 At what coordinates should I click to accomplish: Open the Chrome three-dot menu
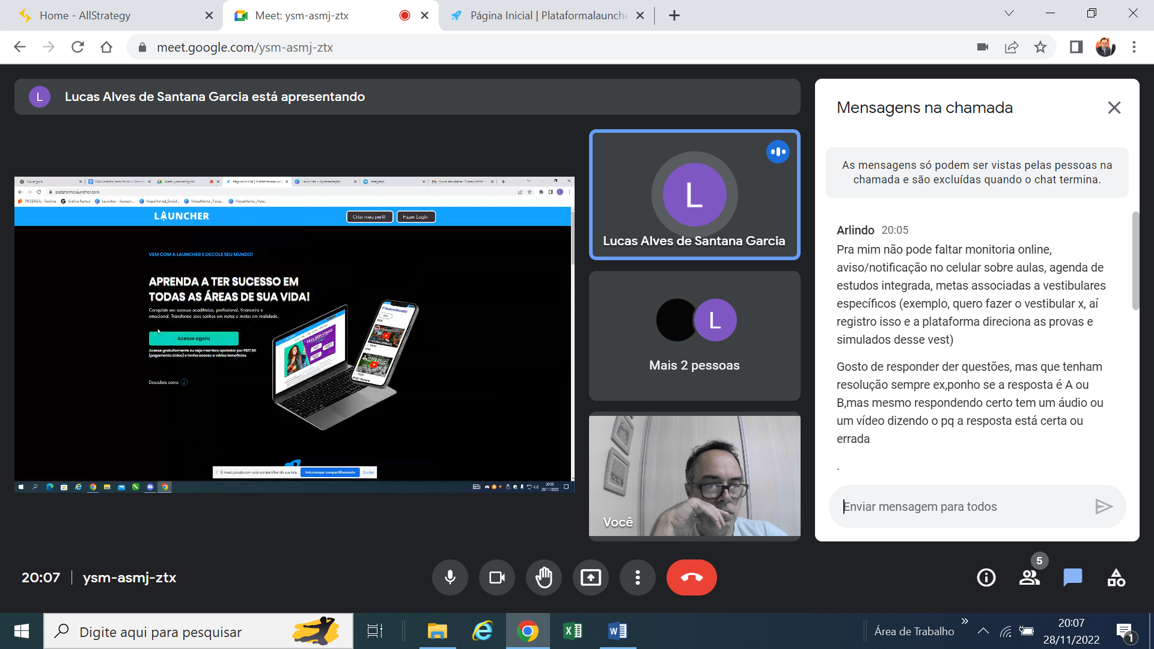(1134, 47)
